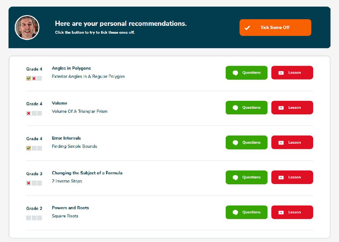Click speech bubble icon for Changing the Subject
This screenshot has height=242, width=339.
(x=235, y=177)
